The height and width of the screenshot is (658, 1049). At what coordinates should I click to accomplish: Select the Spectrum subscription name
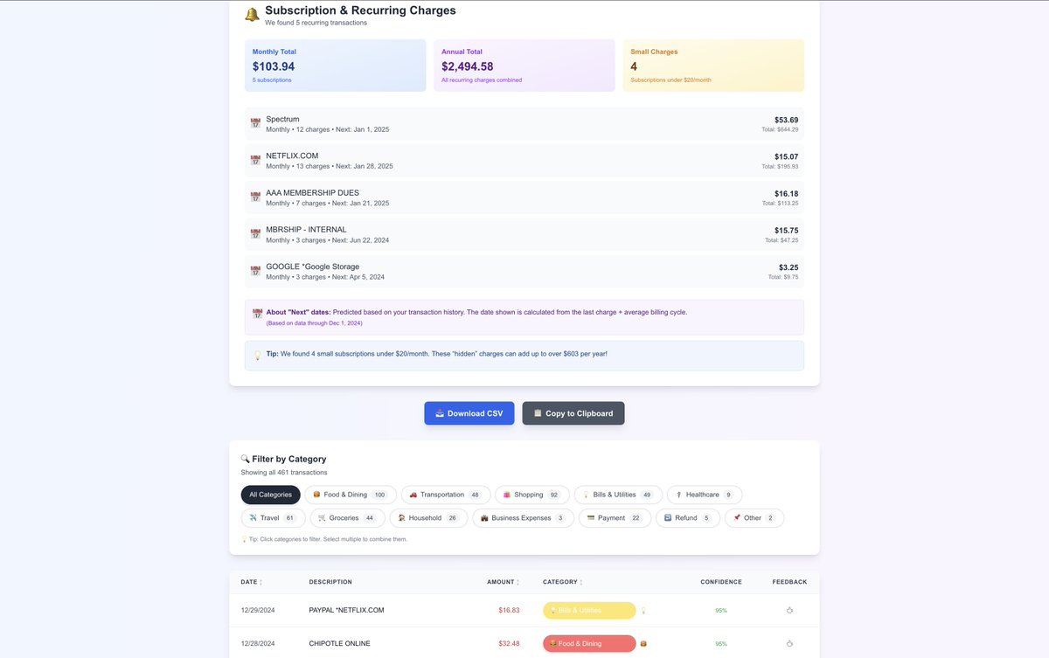pos(283,119)
